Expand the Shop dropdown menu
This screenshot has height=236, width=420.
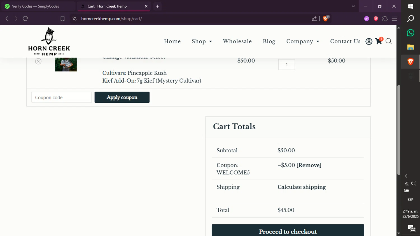(x=202, y=41)
